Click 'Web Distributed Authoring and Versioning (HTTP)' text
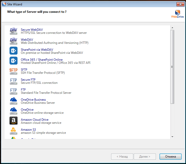The image size is (186, 164). [x=55, y=43]
